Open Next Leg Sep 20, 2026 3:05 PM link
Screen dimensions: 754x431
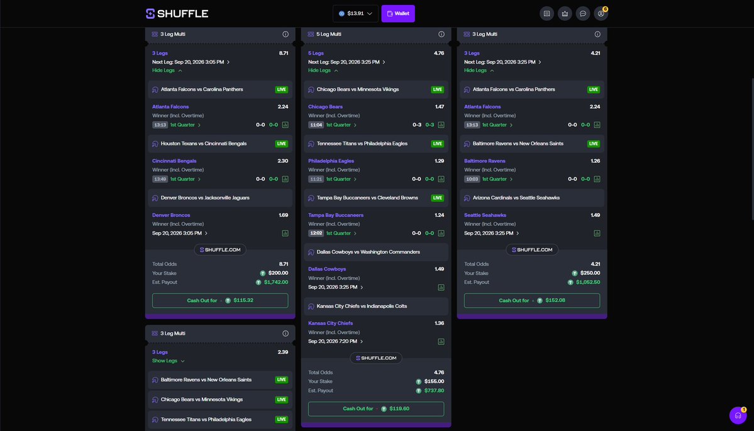(191, 62)
